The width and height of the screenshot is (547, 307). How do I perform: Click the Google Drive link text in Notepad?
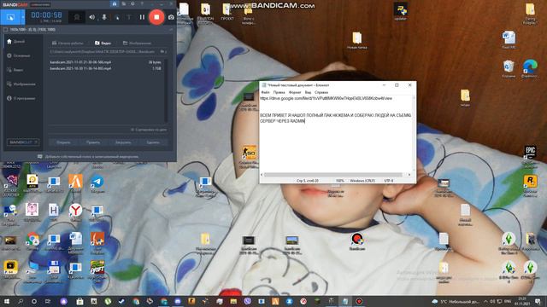click(x=326, y=99)
